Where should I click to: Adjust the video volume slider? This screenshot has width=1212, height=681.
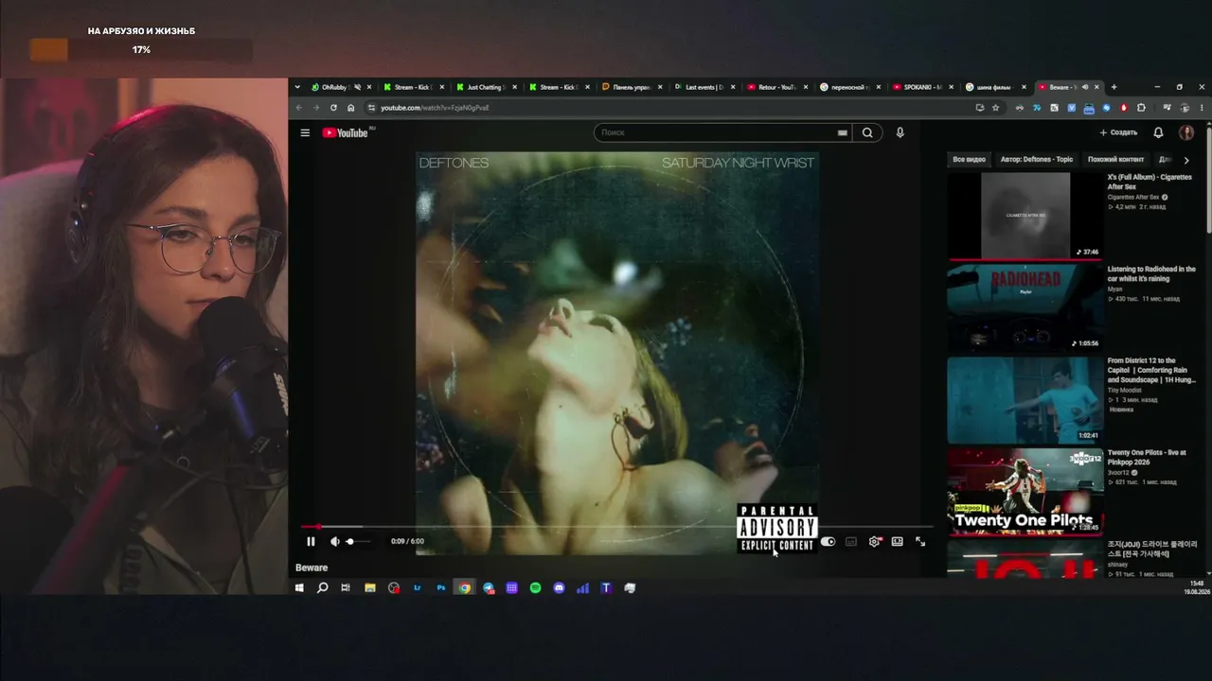[x=358, y=542]
